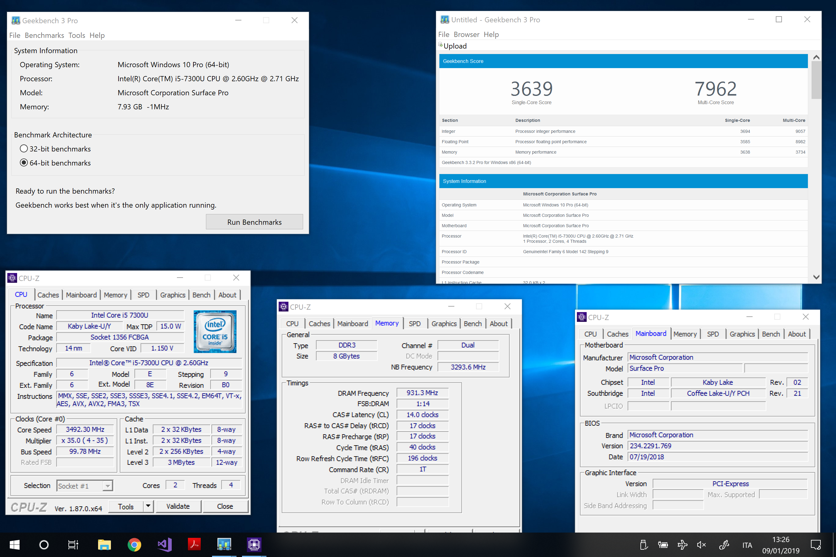Click the battery status tray icon
Image resolution: width=836 pixels, height=557 pixels.
point(663,544)
